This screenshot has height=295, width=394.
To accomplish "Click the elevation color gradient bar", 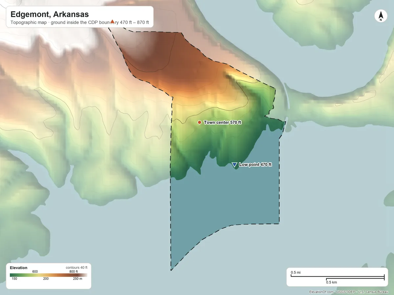I will pyautogui.click(x=49, y=275).
